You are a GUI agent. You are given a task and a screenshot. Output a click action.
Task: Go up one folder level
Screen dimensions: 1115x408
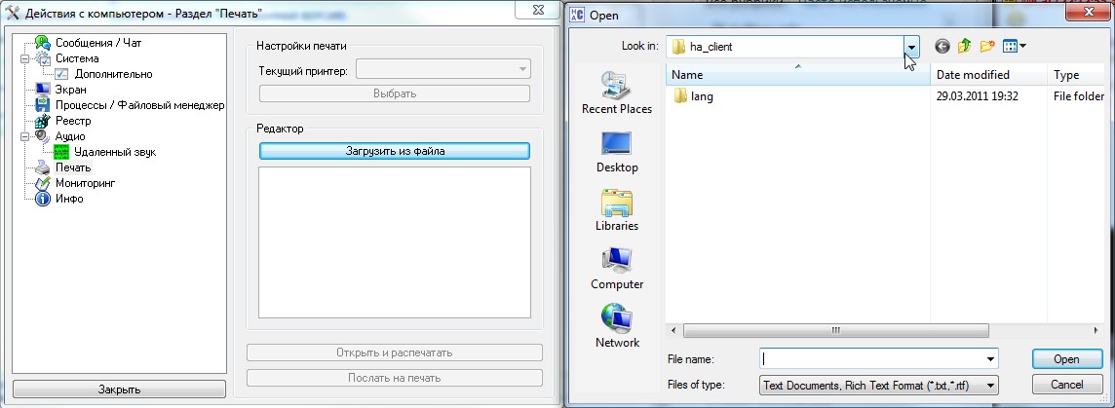click(x=964, y=46)
